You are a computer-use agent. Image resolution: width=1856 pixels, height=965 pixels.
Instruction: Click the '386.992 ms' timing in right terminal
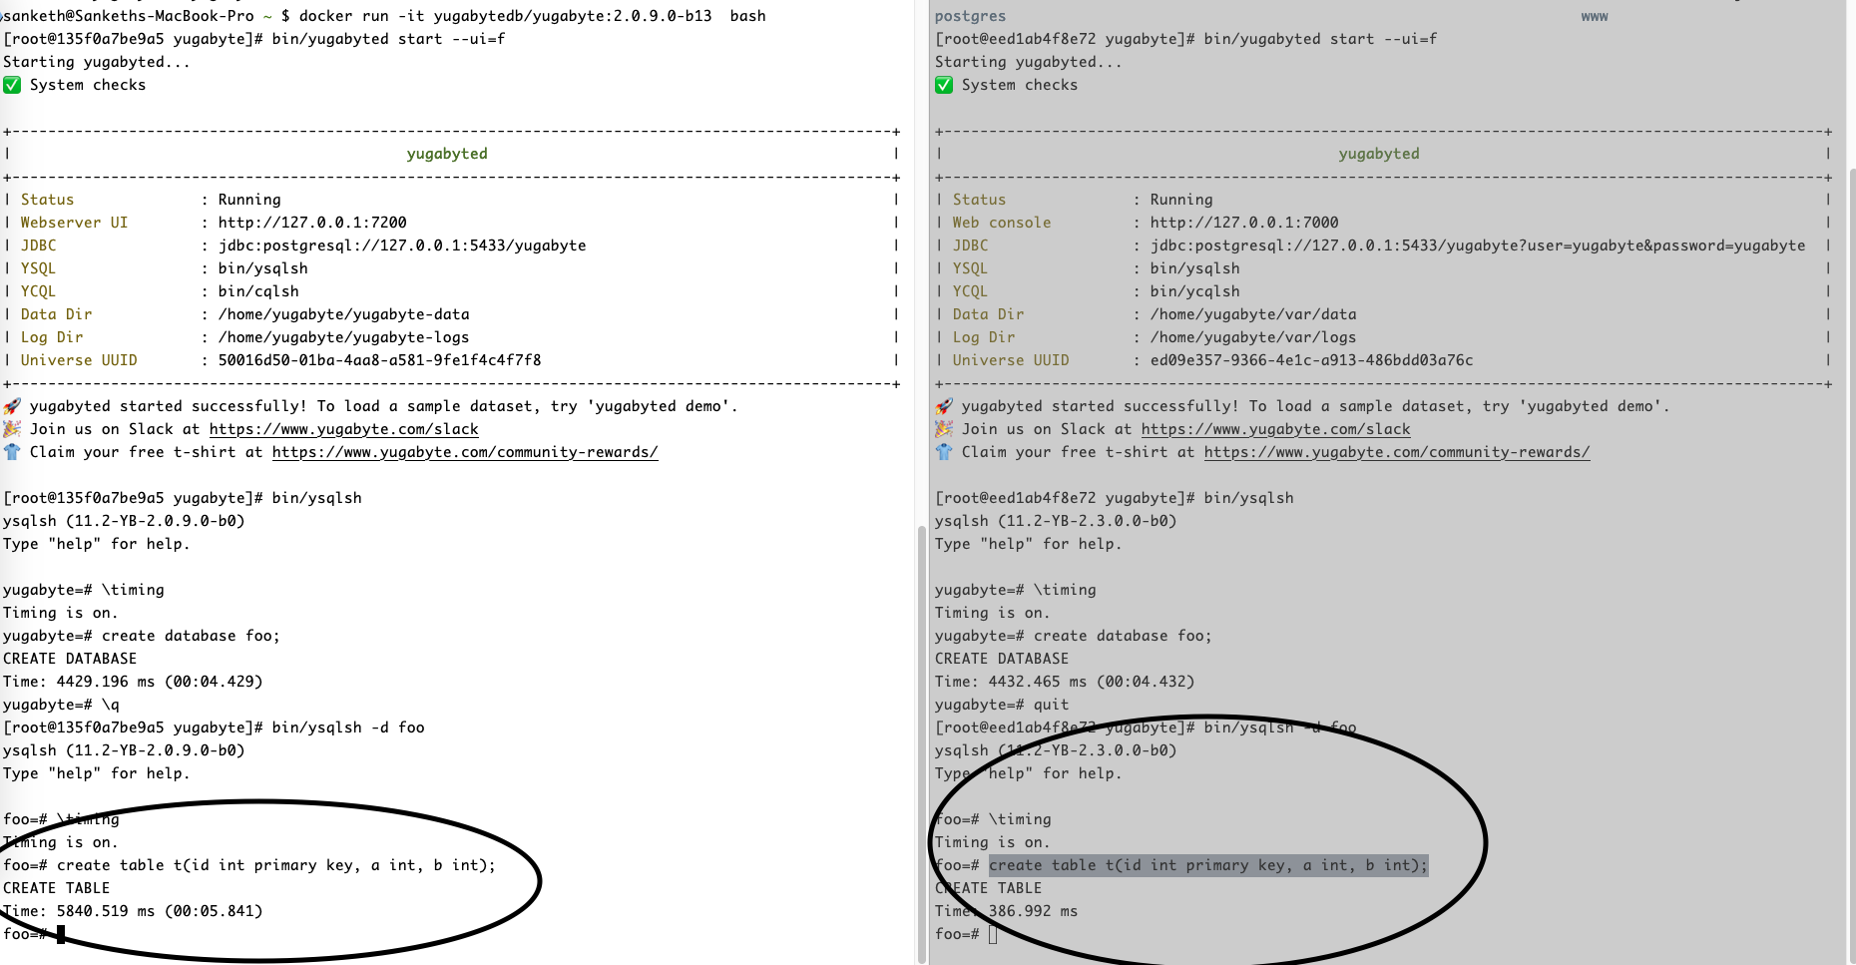1034,911
